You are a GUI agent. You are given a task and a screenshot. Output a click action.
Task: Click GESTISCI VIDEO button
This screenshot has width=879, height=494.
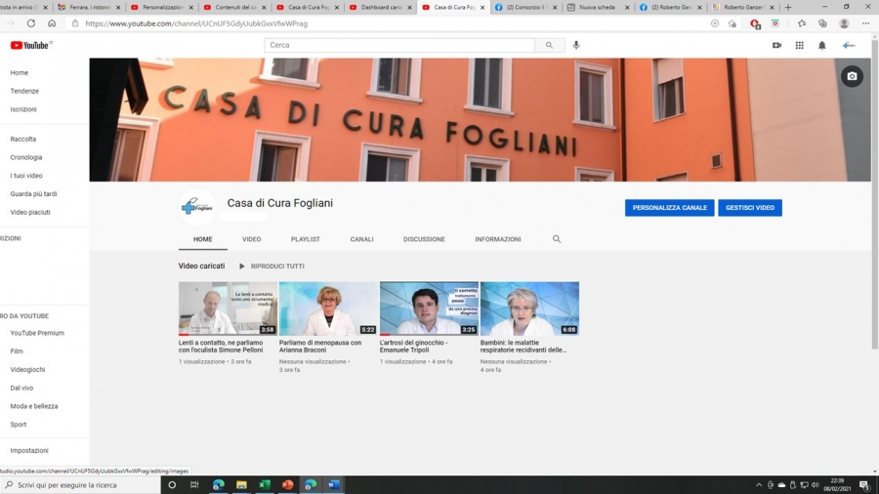tap(749, 208)
